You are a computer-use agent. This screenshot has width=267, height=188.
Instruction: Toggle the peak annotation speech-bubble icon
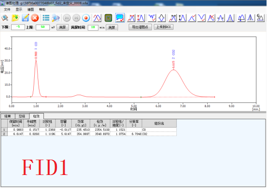(120, 18)
